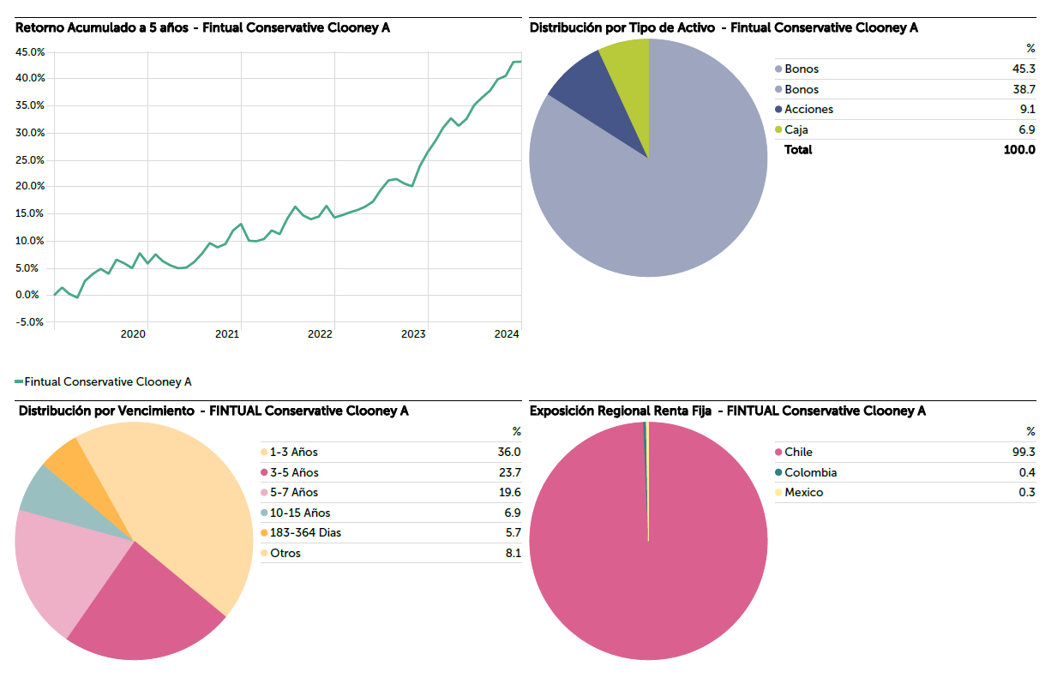Viewport: 1063px width, 690px height.
Task: Select the Bonos 45.3 legend entry
Action: (802, 69)
